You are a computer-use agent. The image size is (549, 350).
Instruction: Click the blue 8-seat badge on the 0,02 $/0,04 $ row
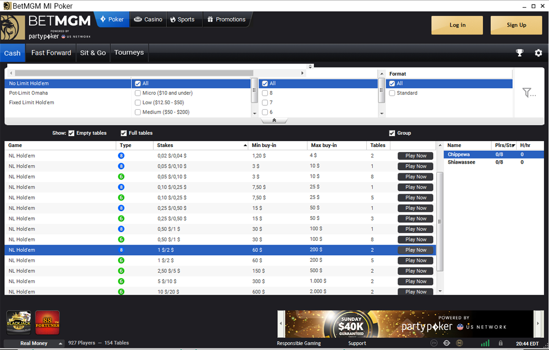tap(121, 156)
